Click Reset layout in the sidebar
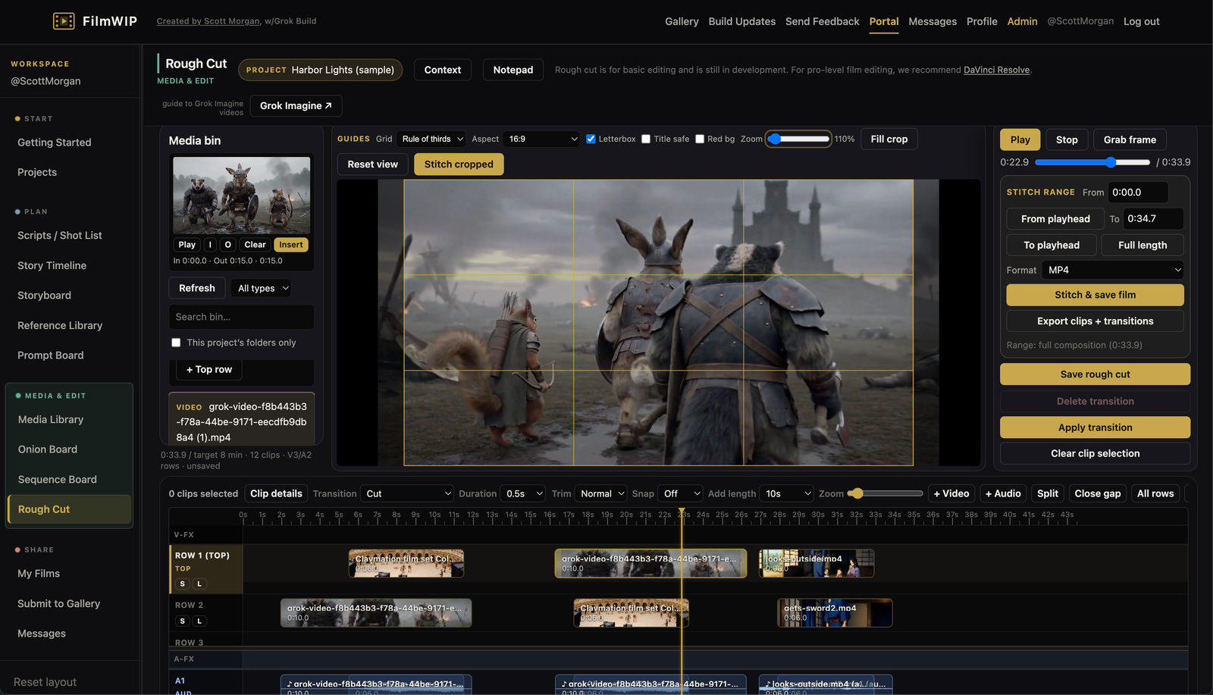The height and width of the screenshot is (695, 1213). click(x=45, y=682)
